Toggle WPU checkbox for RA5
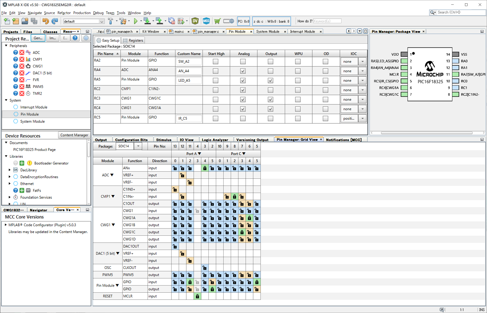 [x=298, y=80]
